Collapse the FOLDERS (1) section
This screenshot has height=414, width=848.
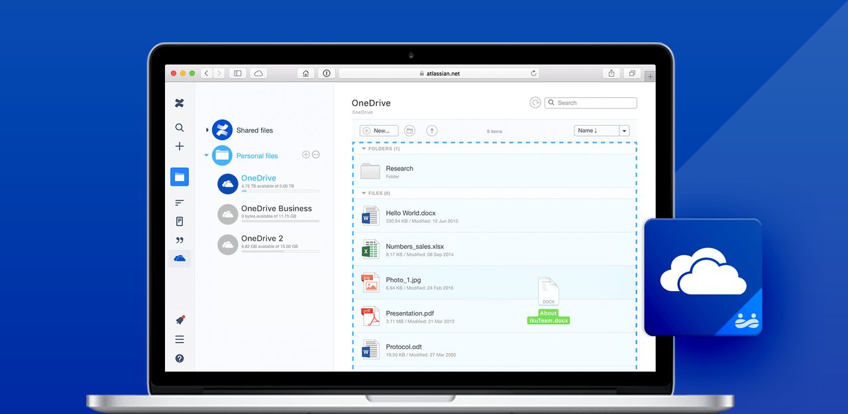pos(364,149)
